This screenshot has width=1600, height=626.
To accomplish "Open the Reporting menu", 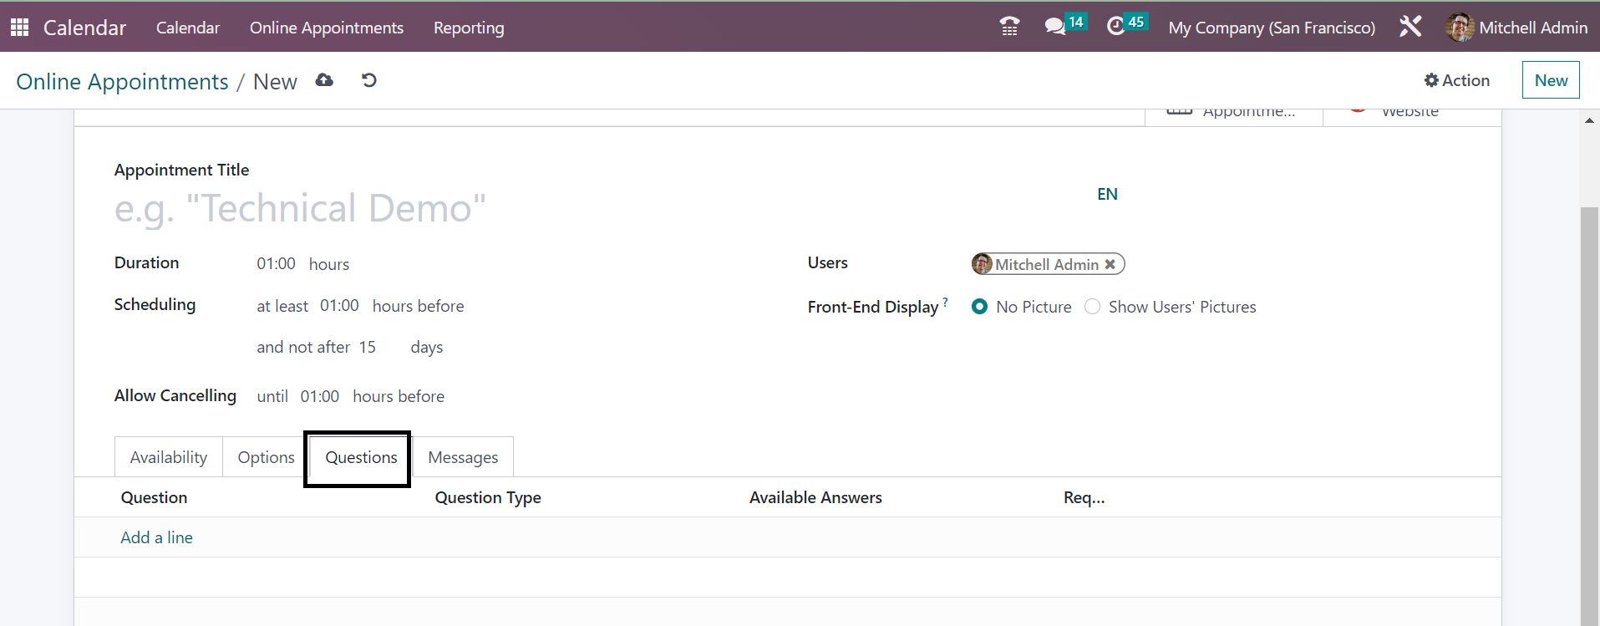I will [x=469, y=28].
